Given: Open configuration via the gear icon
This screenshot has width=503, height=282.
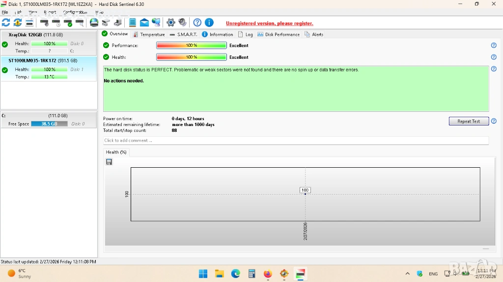Looking at the screenshot, I should pyautogui.click(x=171, y=23).
